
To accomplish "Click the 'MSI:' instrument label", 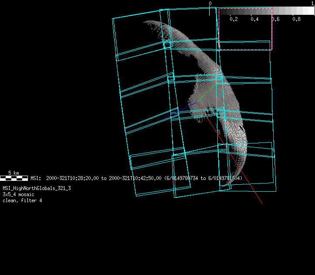I will click(x=35, y=178).
